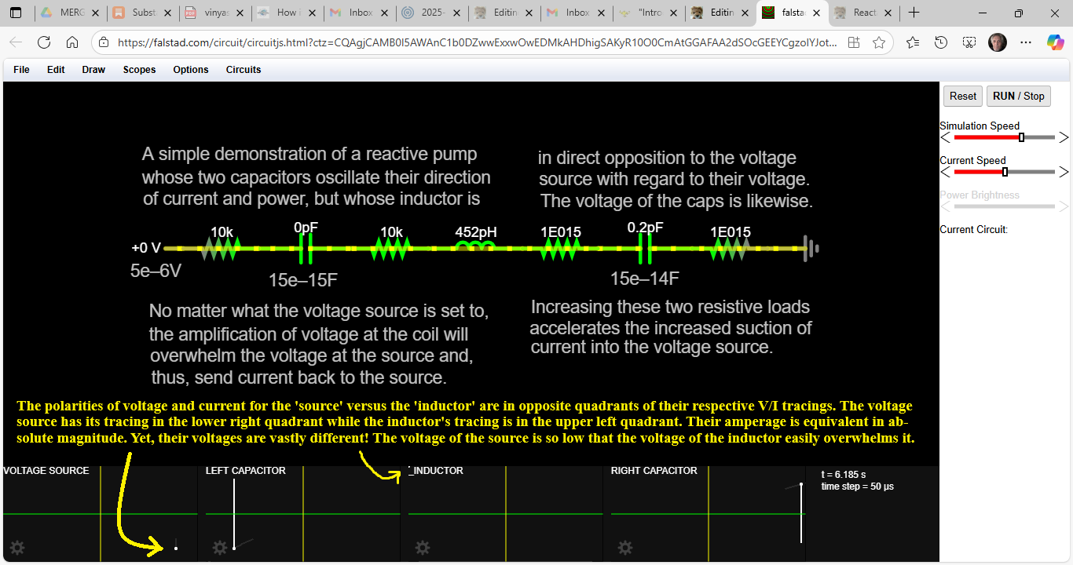Switch to the "Intro tab
The image size is (1073, 565).
647,13
